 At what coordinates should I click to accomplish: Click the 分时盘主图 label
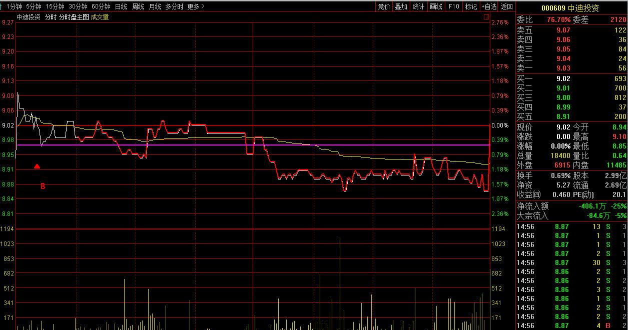click(x=74, y=17)
